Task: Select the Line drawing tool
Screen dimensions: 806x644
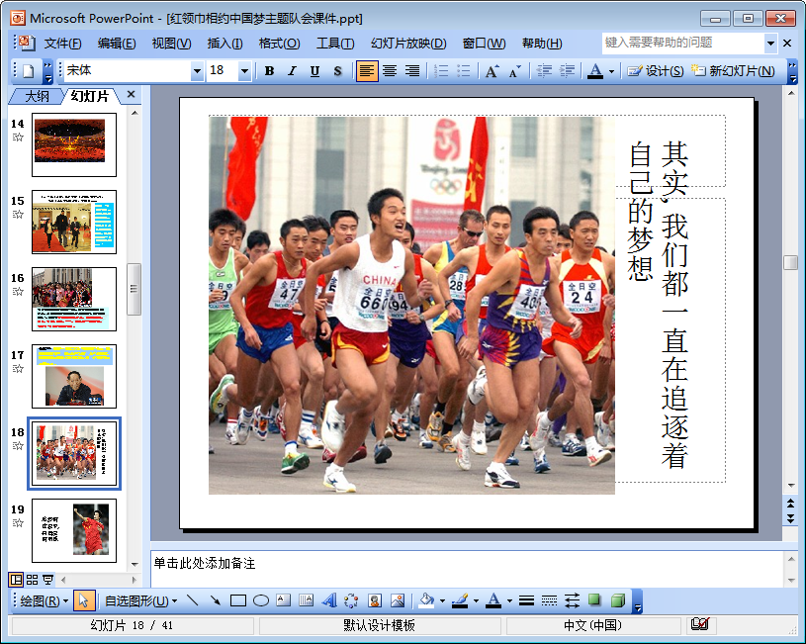Action: (193, 600)
